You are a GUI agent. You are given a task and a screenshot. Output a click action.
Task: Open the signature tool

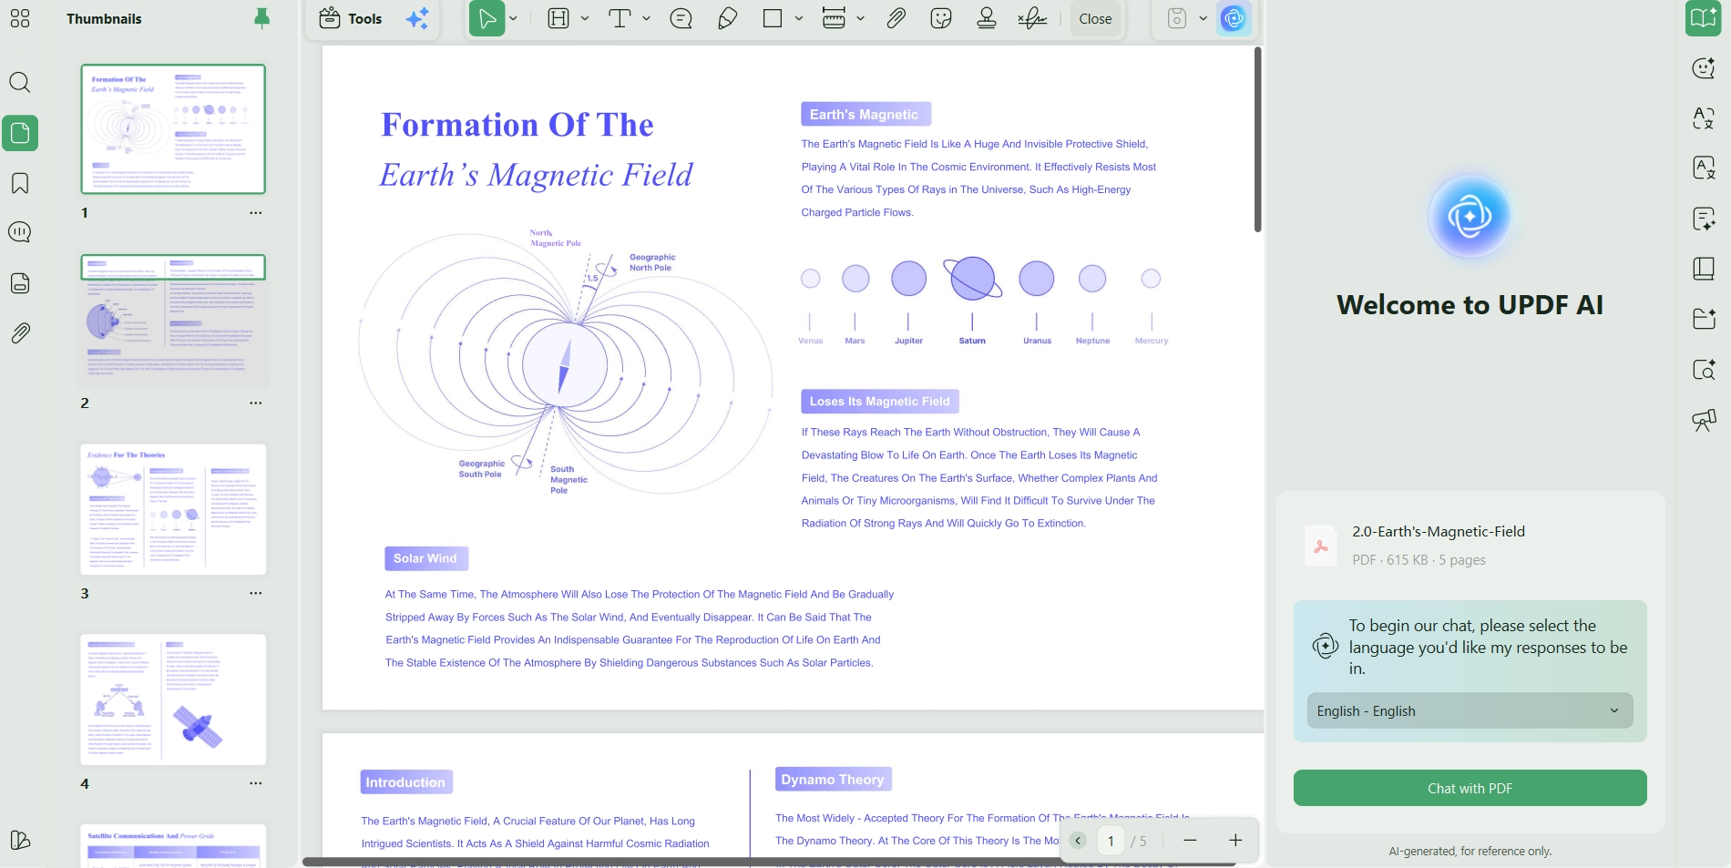coord(1032,18)
